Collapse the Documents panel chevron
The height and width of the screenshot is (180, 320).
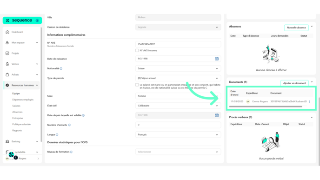(x=312, y=82)
